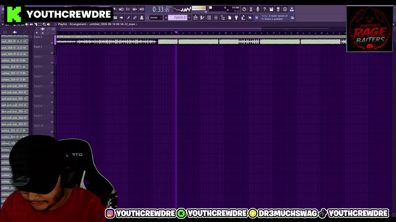Click the plus icon above the Track 1 header
The width and height of the screenshot is (396, 222).
(37, 33)
